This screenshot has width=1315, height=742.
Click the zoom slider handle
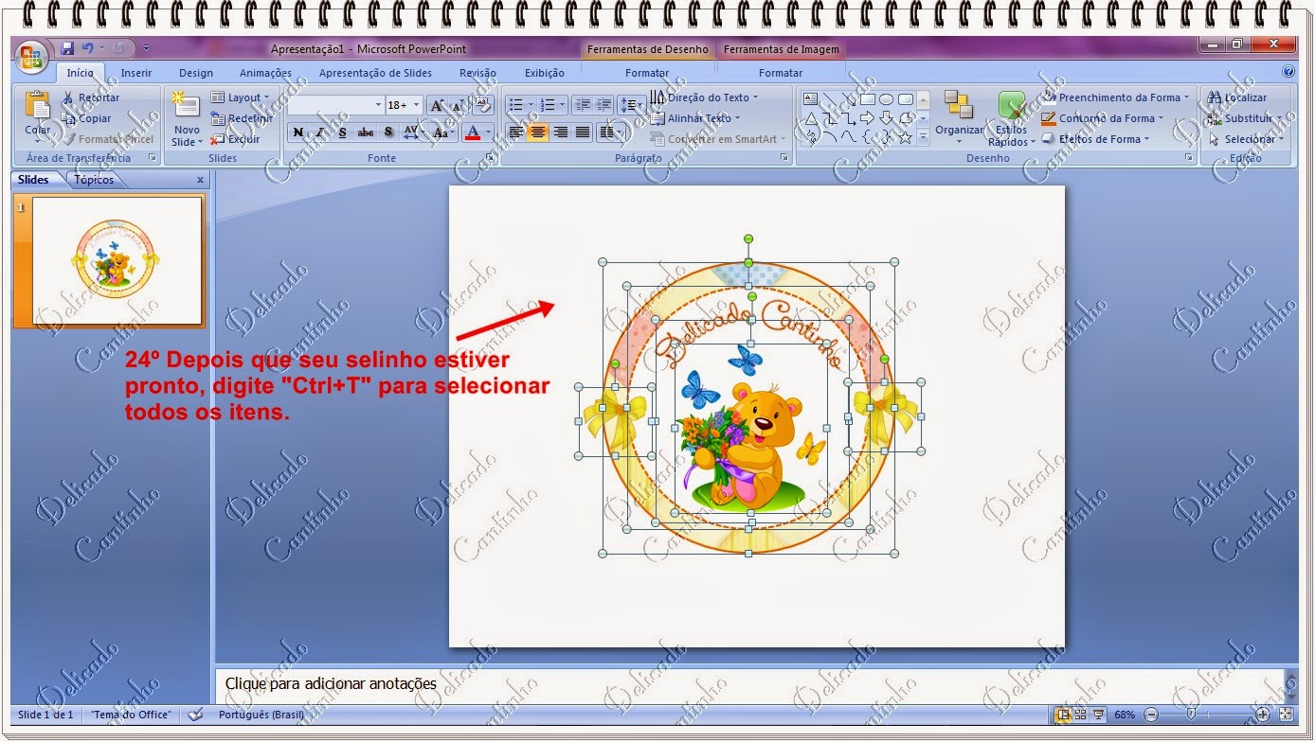click(1191, 715)
